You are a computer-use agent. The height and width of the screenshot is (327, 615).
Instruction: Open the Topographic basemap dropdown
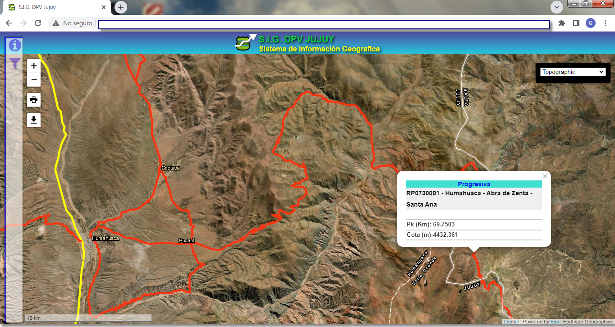coord(573,72)
